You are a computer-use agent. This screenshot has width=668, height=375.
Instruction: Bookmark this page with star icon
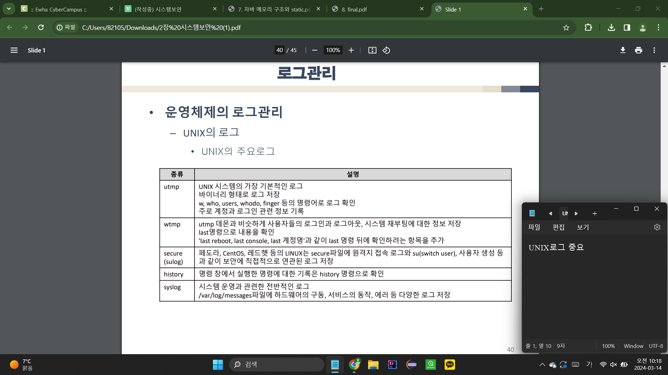tap(566, 27)
